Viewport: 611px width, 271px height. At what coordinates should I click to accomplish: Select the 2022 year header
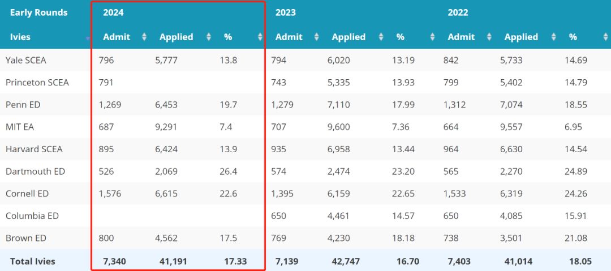(x=458, y=12)
